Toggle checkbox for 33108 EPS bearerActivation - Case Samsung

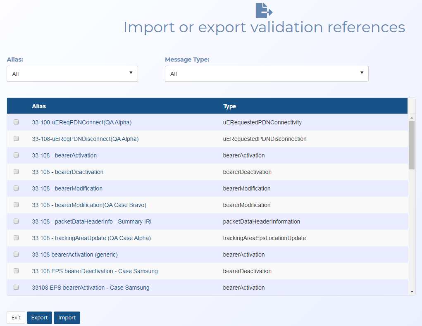click(16, 288)
